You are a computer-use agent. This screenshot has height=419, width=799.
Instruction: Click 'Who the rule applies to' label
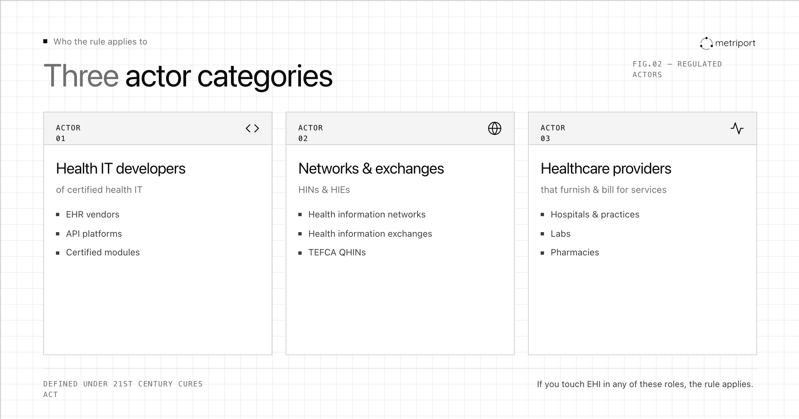tap(100, 42)
